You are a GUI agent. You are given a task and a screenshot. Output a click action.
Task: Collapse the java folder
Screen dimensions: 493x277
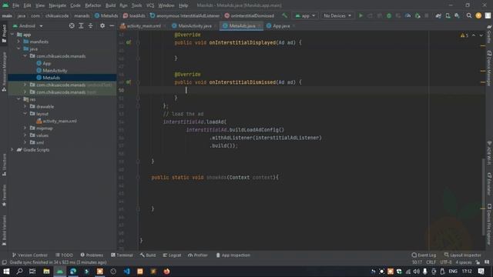(x=18, y=48)
